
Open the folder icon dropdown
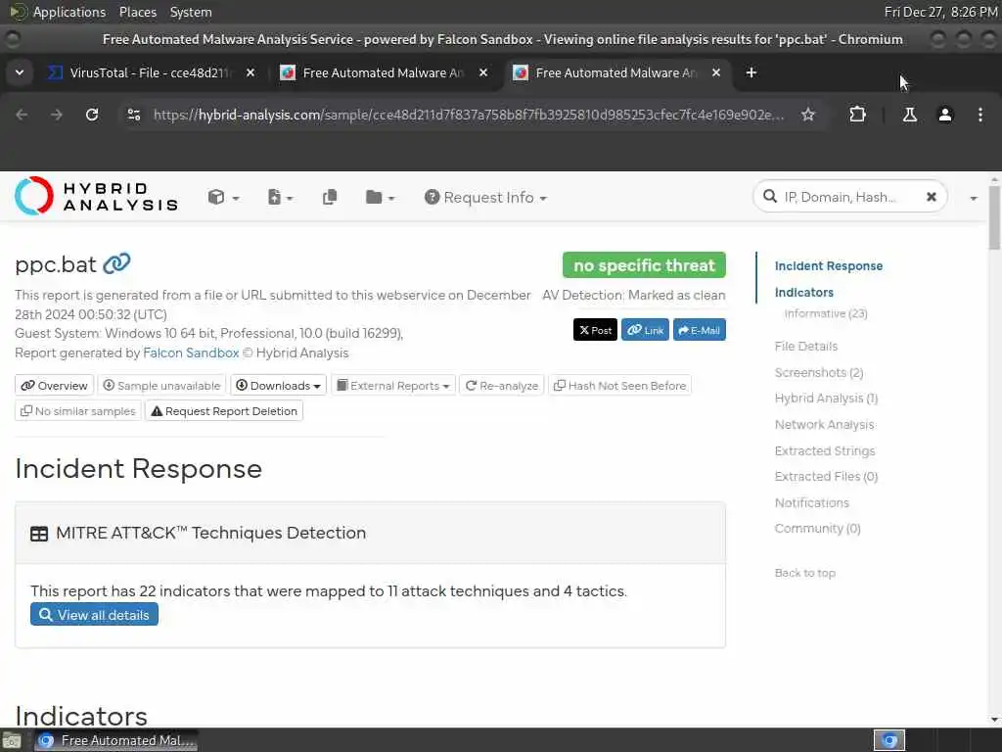pos(380,197)
